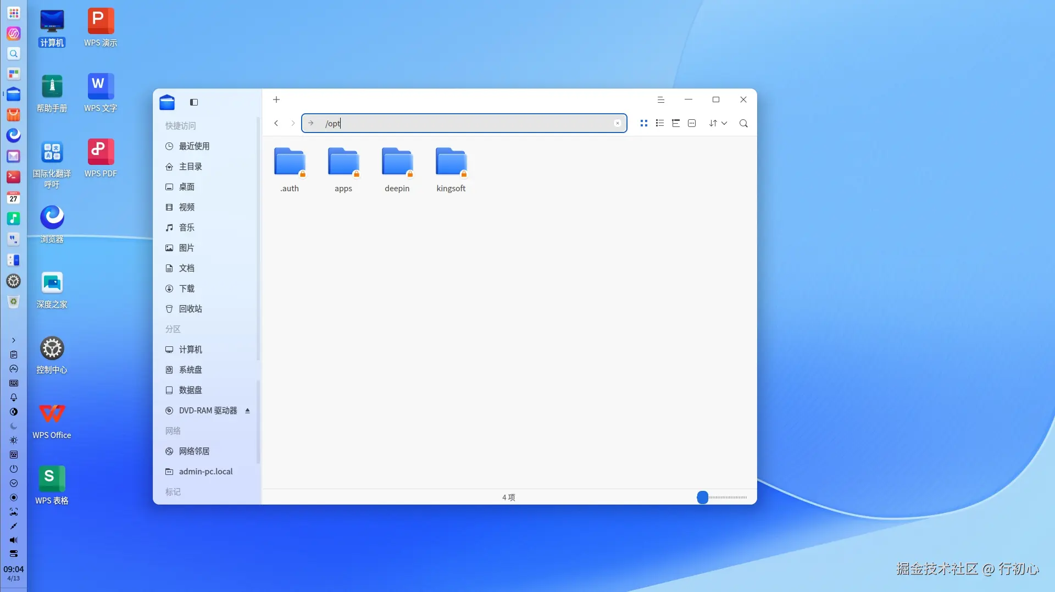Adjust the icon size slider
The width and height of the screenshot is (1055, 592).
[703, 497]
